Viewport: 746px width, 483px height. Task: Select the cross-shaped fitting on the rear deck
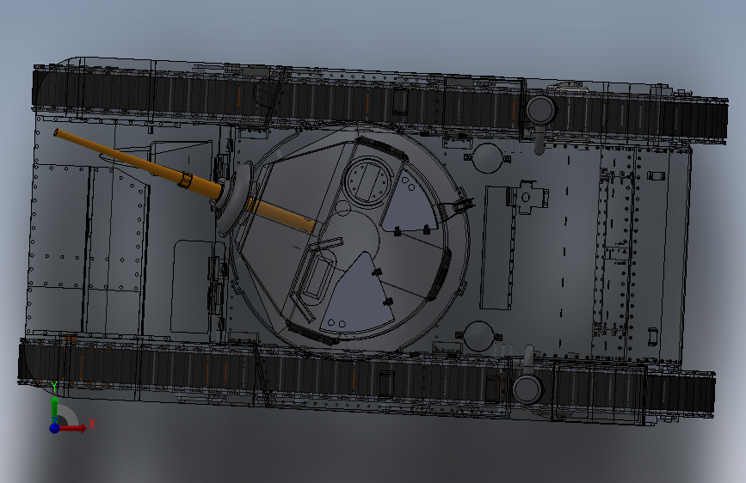[527, 197]
